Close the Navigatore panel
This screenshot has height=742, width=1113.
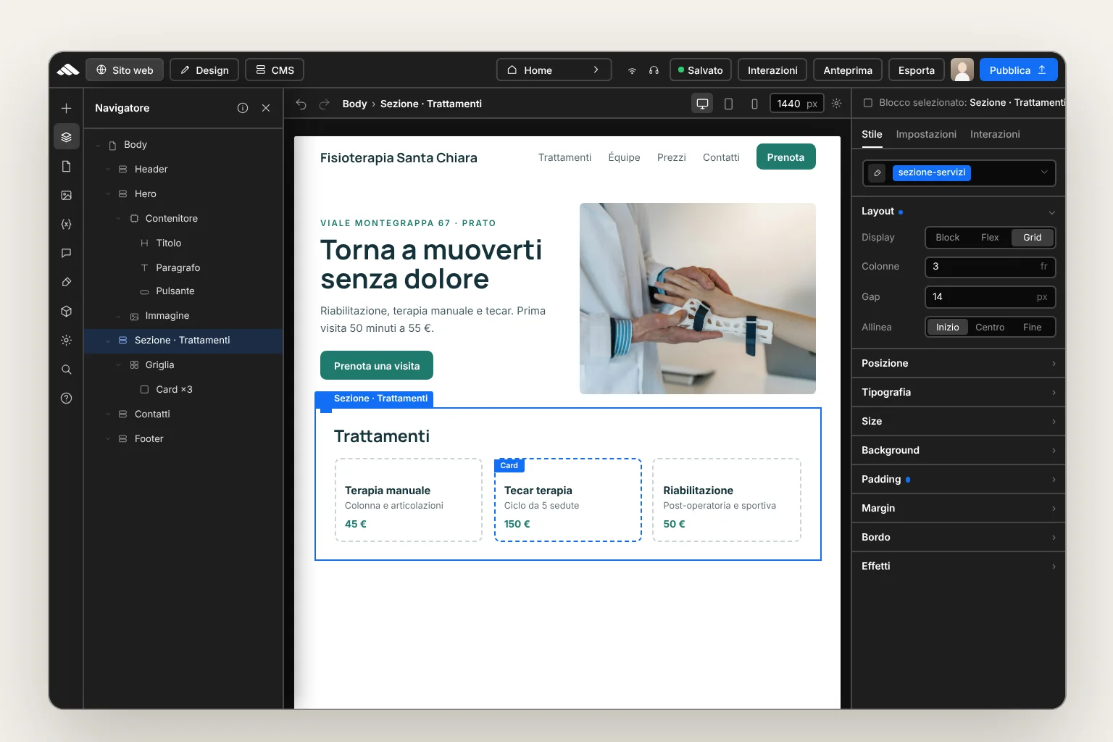(x=266, y=108)
